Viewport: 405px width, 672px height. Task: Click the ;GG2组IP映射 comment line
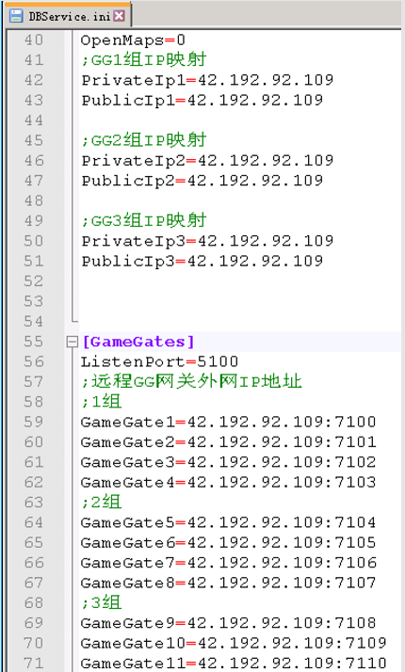[x=144, y=140]
